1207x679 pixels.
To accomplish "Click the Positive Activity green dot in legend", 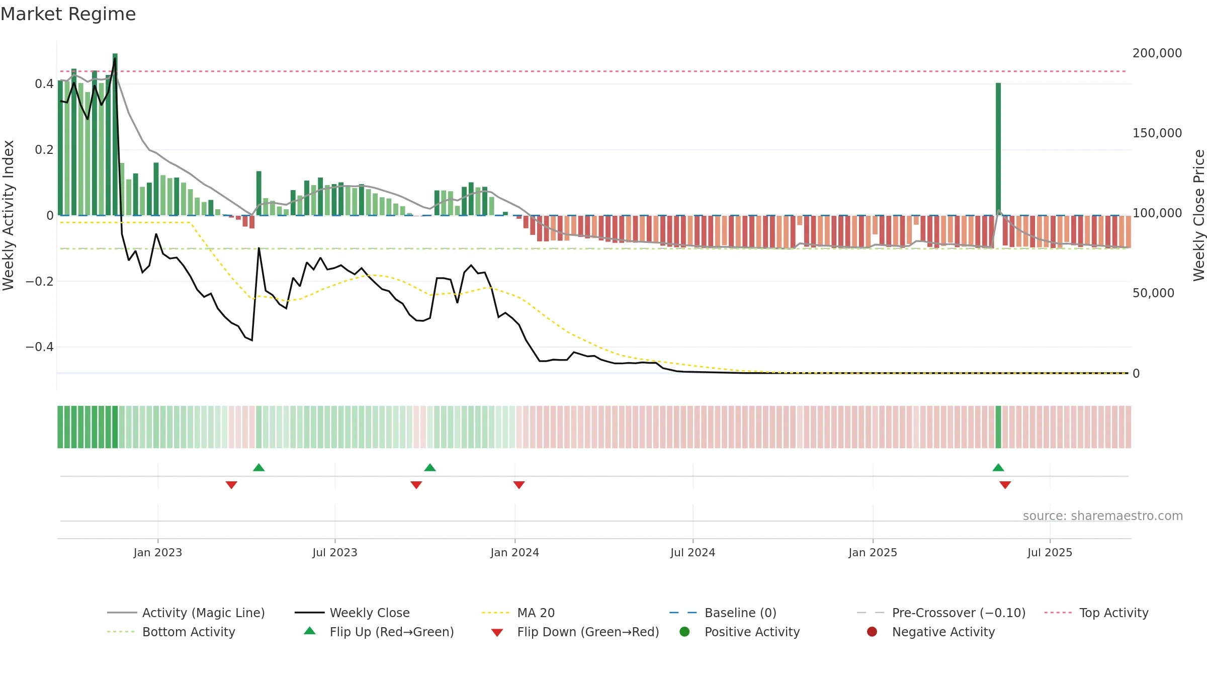I will pyautogui.click(x=684, y=632).
